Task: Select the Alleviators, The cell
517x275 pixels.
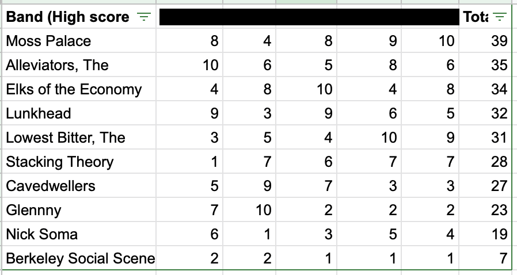Action: pyautogui.click(x=79, y=64)
